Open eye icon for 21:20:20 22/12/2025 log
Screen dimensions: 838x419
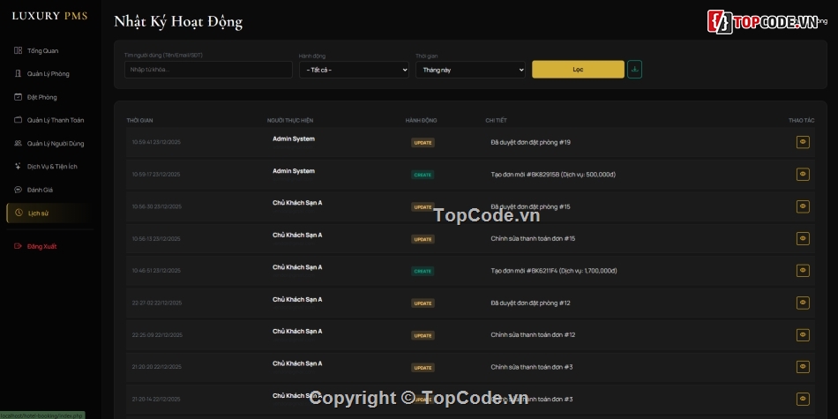pyautogui.click(x=803, y=367)
